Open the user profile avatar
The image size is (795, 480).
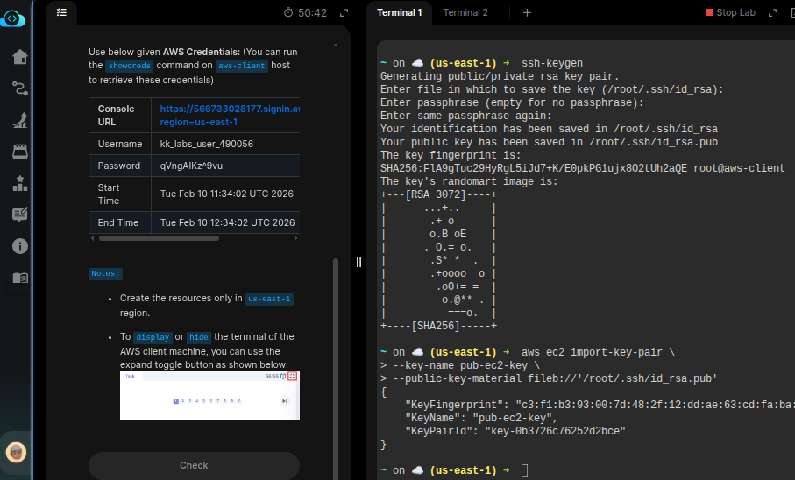[15, 452]
